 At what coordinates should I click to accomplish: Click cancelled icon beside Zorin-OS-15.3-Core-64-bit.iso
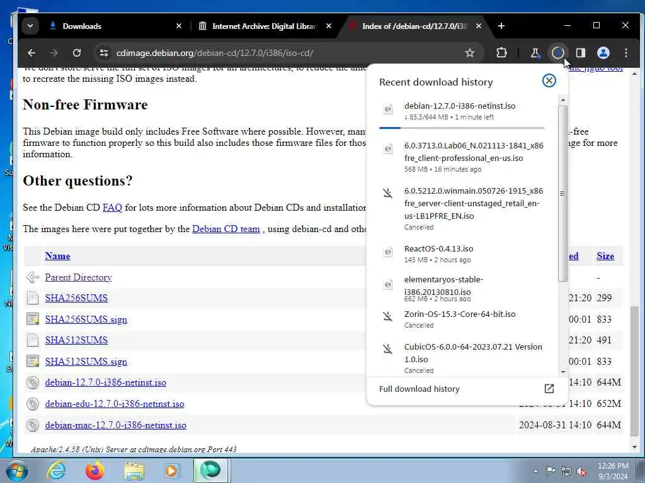point(387,317)
